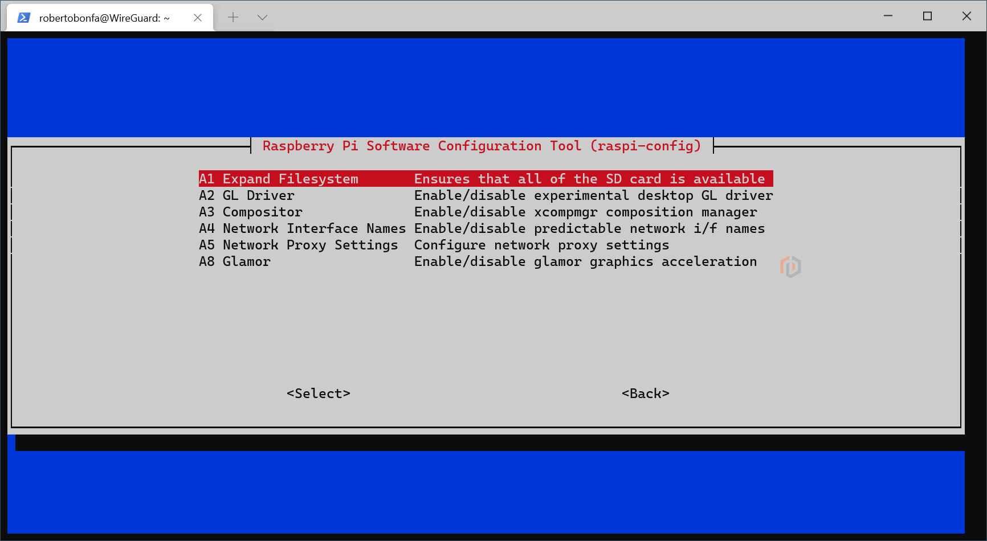Minimize the terminal window
987x541 pixels.
click(x=888, y=16)
